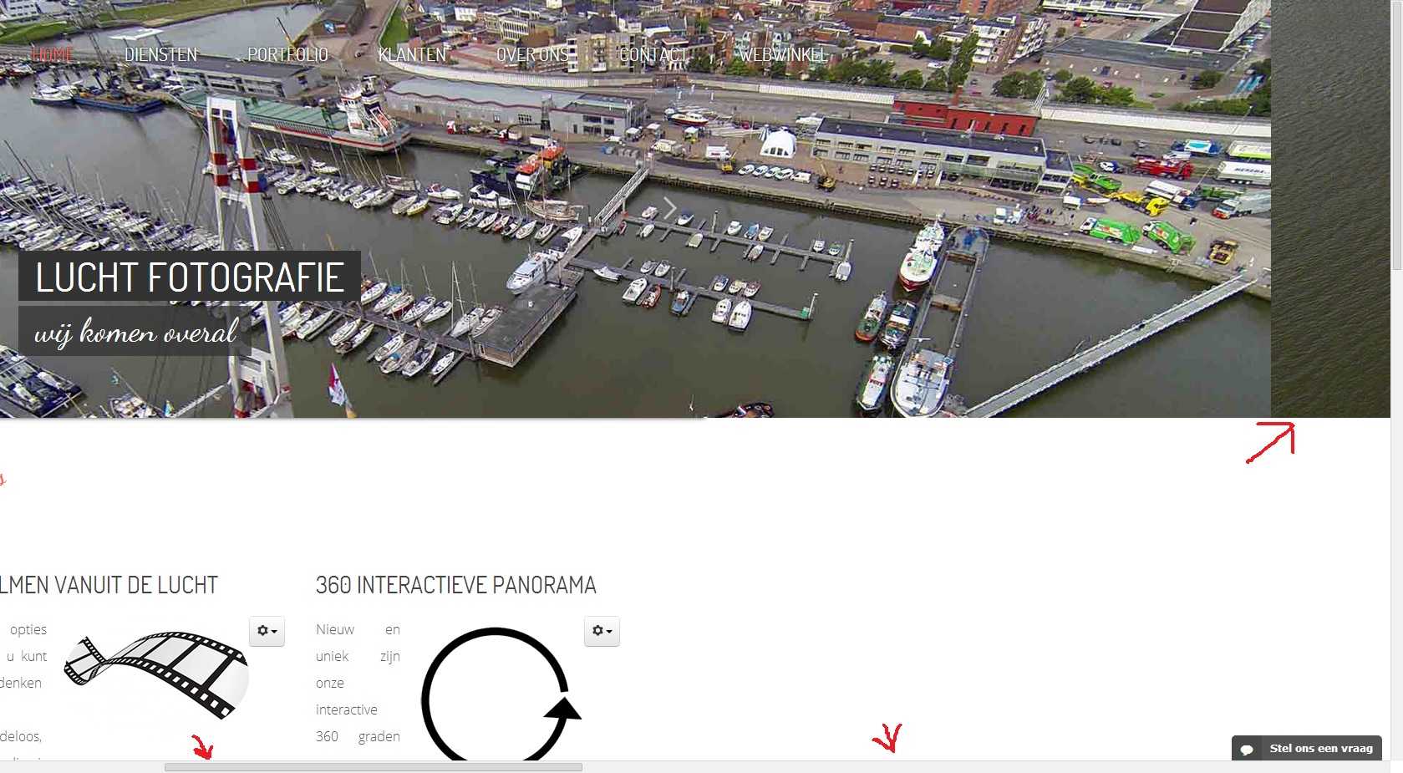Image resolution: width=1403 pixels, height=773 pixels.
Task: Open the OVER ONS page
Action: coord(532,55)
